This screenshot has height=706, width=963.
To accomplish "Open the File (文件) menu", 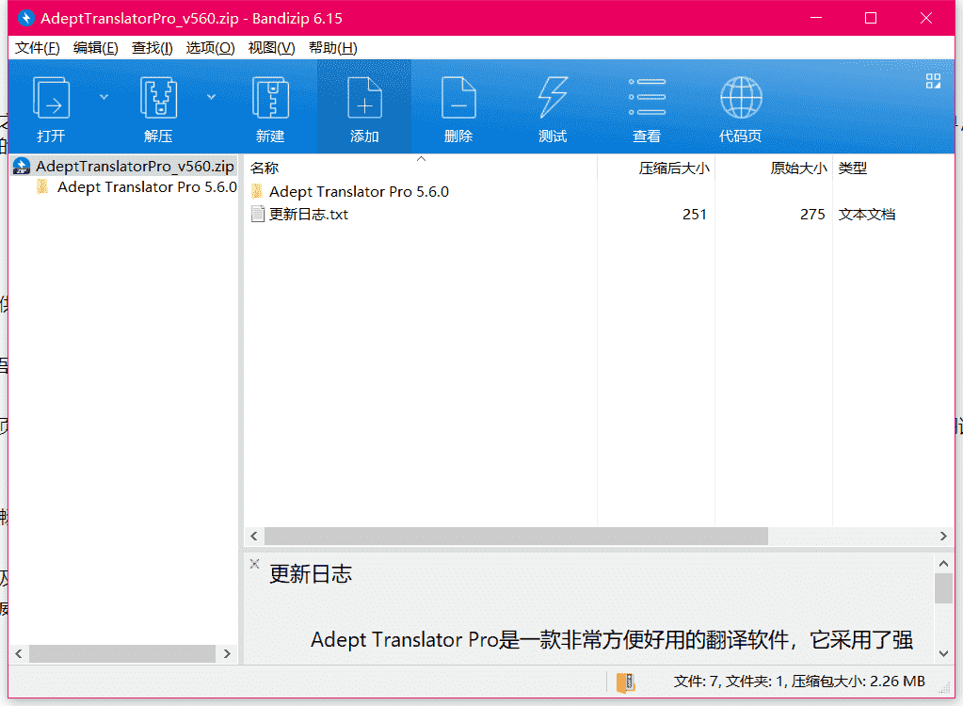I will point(38,48).
